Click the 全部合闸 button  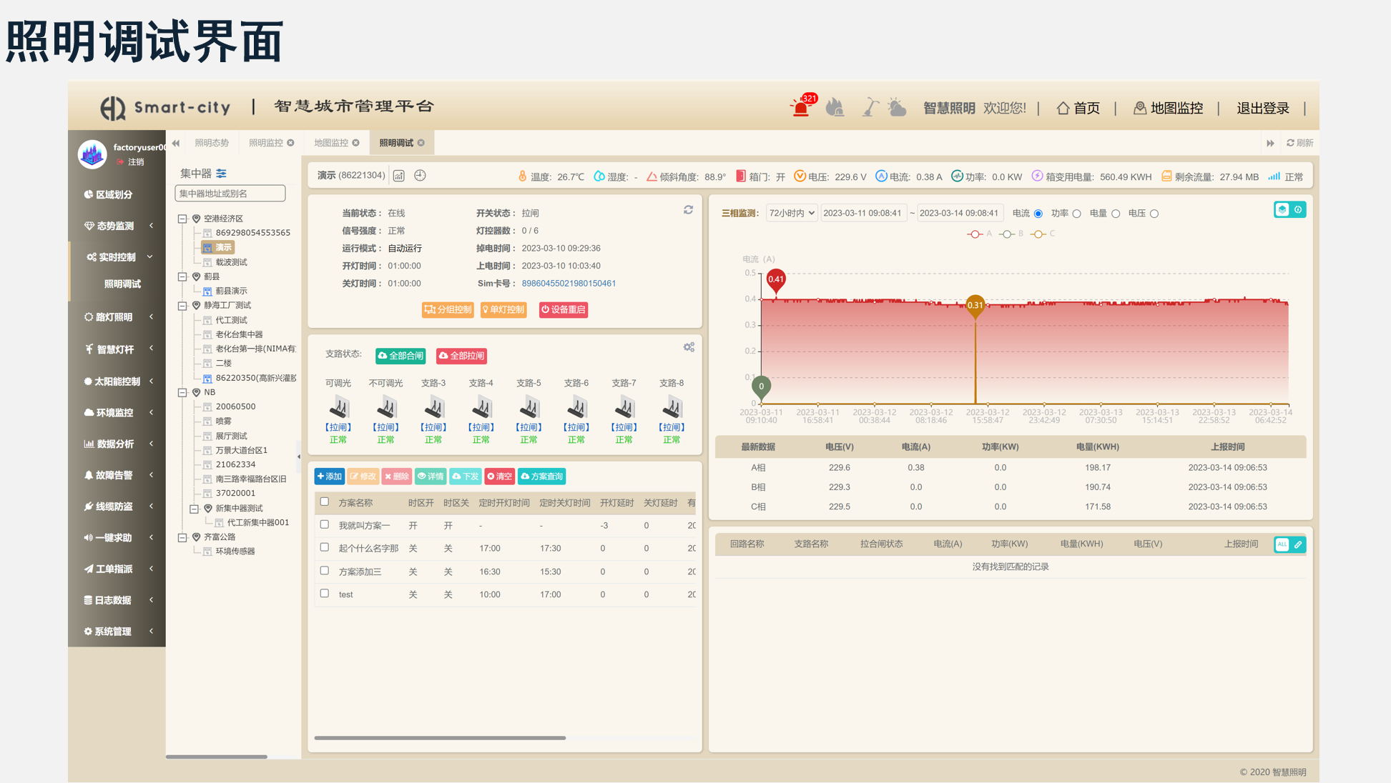coord(400,356)
